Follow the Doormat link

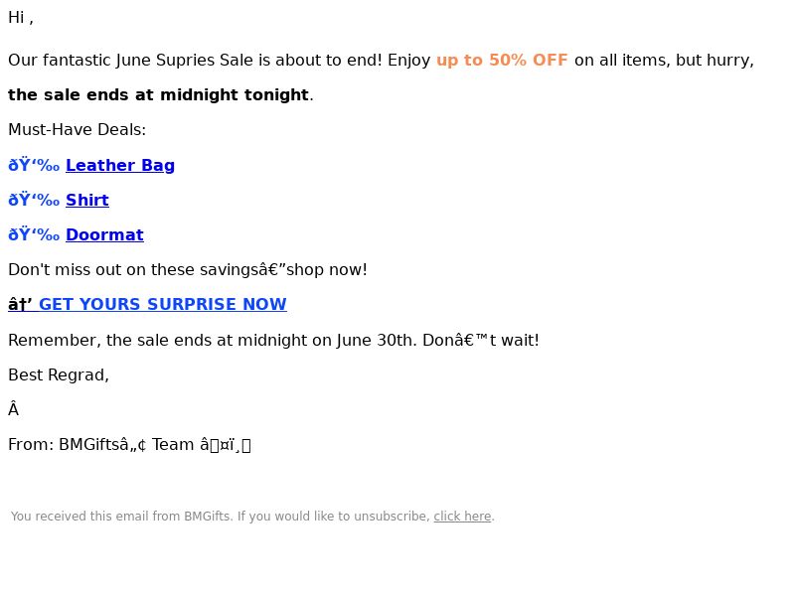(x=105, y=235)
